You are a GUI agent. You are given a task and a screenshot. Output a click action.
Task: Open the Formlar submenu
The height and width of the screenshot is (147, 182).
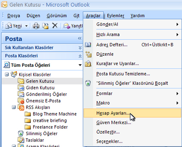point(133,93)
